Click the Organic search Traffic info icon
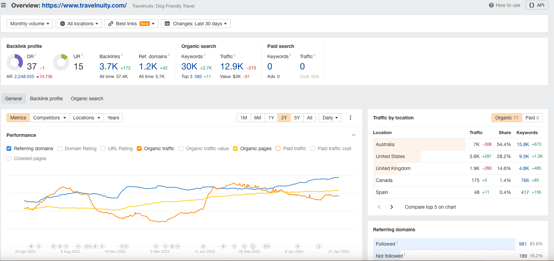Viewport: 554px width, 261px height. [x=235, y=55]
